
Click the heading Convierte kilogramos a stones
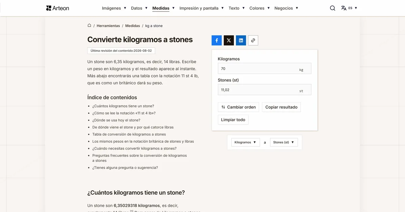[140, 39]
